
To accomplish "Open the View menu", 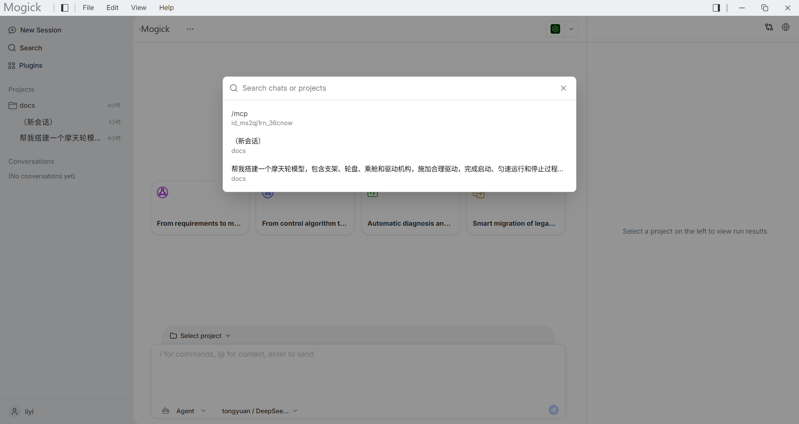I will (139, 8).
